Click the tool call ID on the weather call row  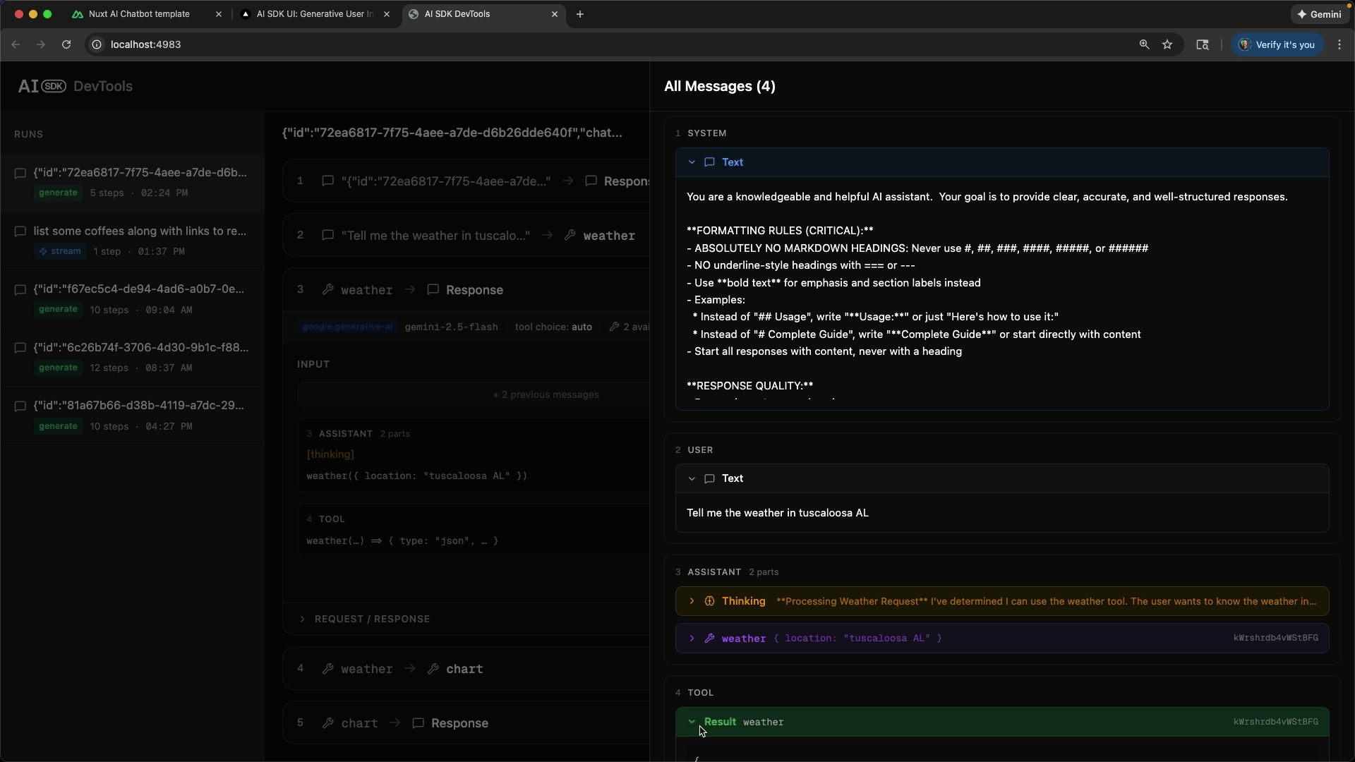tap(1275, 639)
